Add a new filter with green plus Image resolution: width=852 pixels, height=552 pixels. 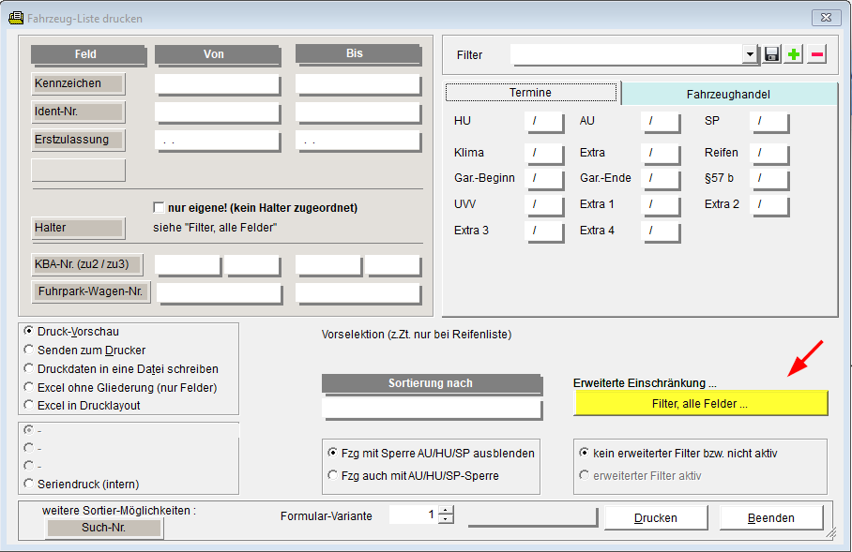tap(794, 54)
